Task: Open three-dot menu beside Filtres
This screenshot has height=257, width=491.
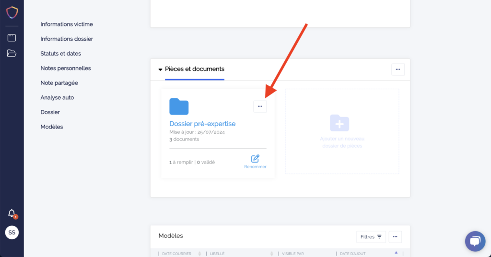Action: click(395, 236)
